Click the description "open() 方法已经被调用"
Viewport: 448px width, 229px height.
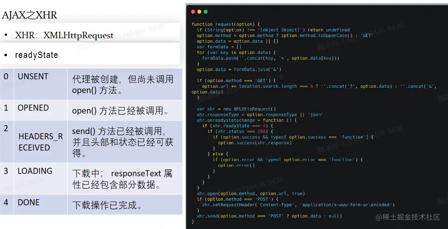coord(120,111)
